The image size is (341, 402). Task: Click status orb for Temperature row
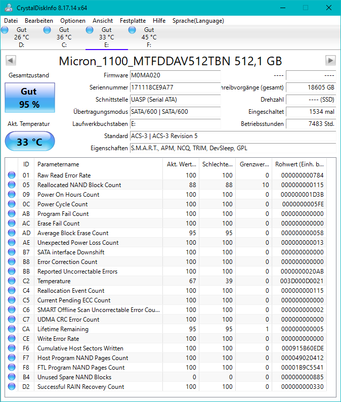click(x=12, y=281)
